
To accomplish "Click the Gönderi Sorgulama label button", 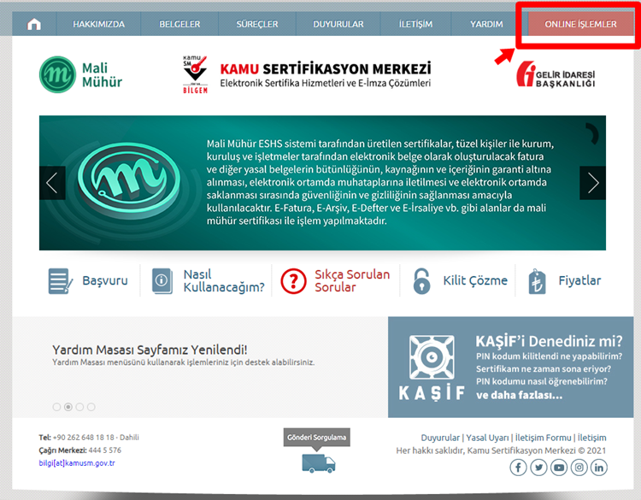I will click(317, 438).
